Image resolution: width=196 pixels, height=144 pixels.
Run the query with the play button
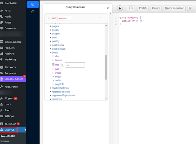pos(120,8)
